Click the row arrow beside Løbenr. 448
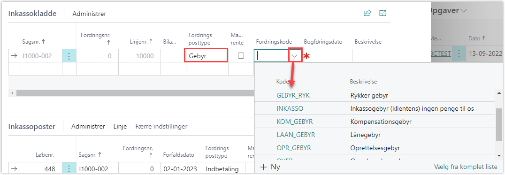This screenshot has width=505, height=175. (14, 169)
